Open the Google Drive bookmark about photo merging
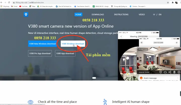Image resolution: width=181 pixels, height=105 pixels. tap(45, 6)
